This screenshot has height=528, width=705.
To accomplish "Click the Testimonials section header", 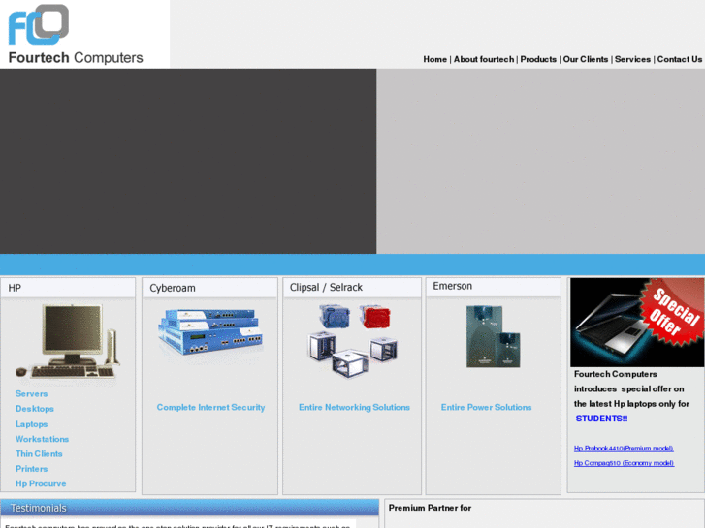I will 189,508.
